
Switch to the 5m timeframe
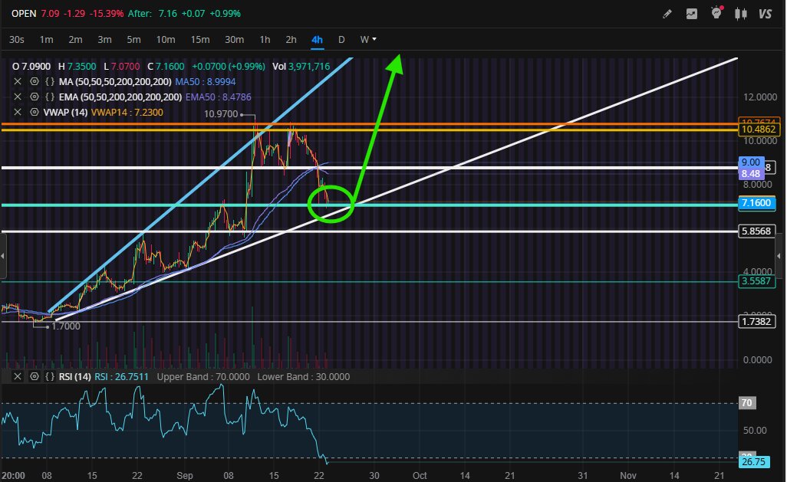point(133,40)
